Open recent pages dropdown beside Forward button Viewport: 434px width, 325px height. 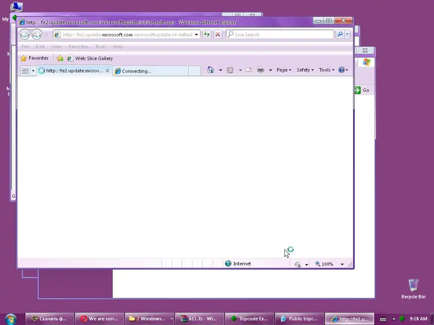pos(46,35)
